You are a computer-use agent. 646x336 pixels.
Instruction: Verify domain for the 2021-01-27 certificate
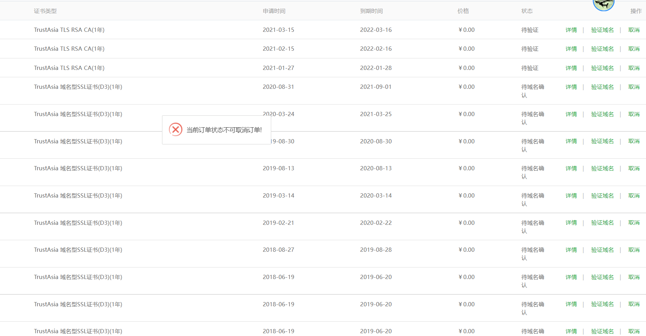[602, 68]
